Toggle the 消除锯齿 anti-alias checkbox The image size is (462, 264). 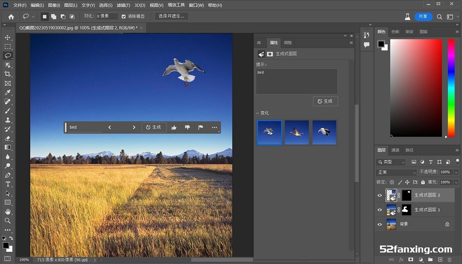pyautogui.click(x=124, y=17)
